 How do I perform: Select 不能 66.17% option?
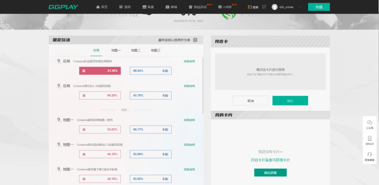[151, 130]
